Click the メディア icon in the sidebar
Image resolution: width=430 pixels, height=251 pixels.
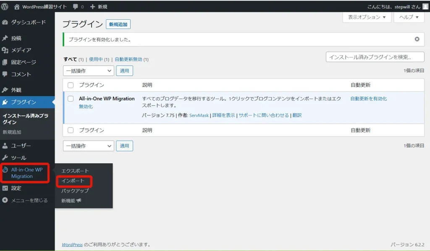tap(5, 50)
